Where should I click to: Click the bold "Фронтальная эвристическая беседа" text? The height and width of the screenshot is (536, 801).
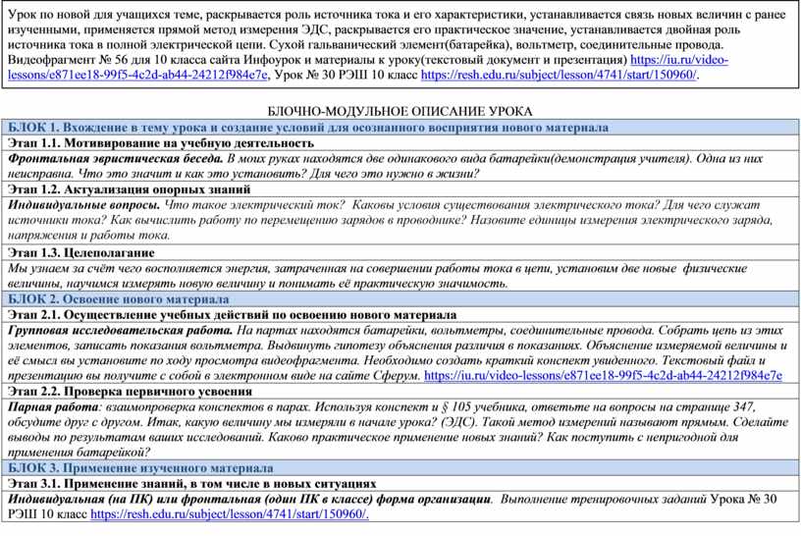(115, 158)
